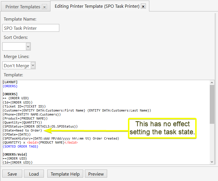Screen dimensions: 218x181
Task: Click the Preview button
Action: 96,174
